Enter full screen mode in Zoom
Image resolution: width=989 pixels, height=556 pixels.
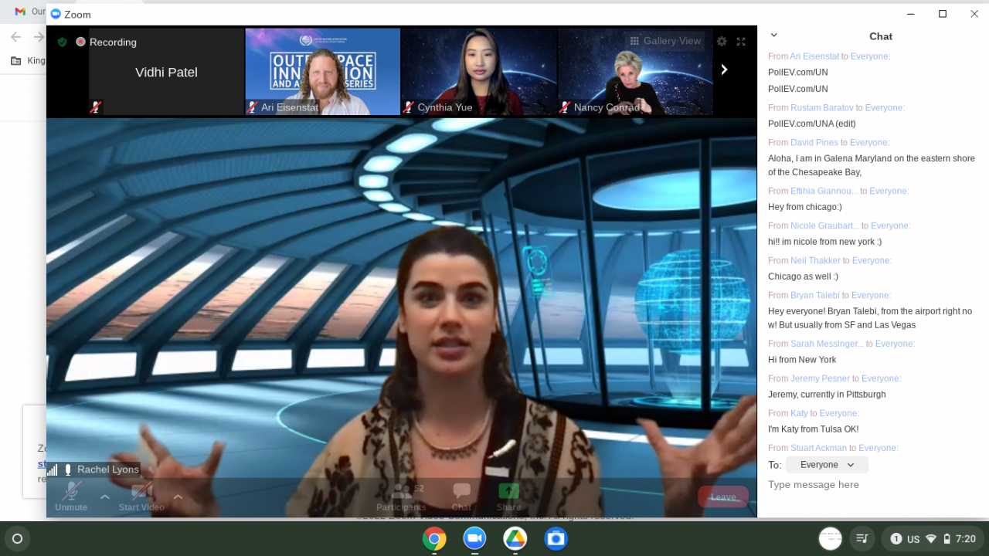741,42
